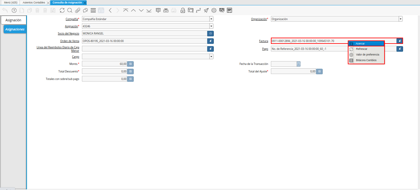
Task: Open the Process gear icon in toolbar
Action: point(214,10)
